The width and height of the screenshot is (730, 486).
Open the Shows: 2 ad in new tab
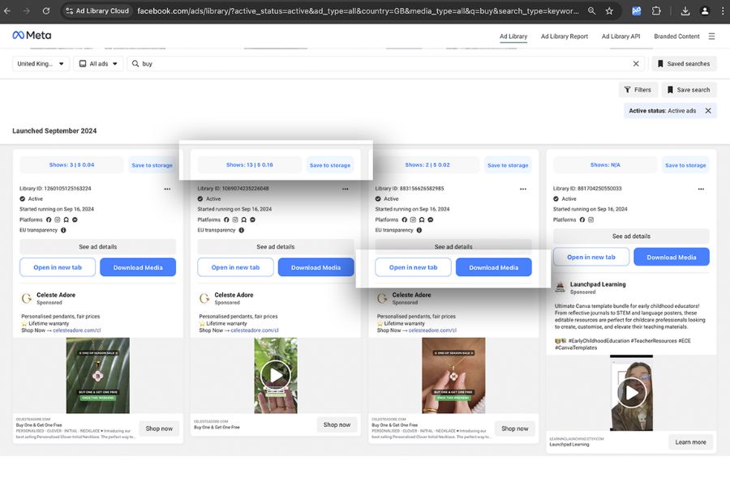pyautogui.click(x=414, y=267)
